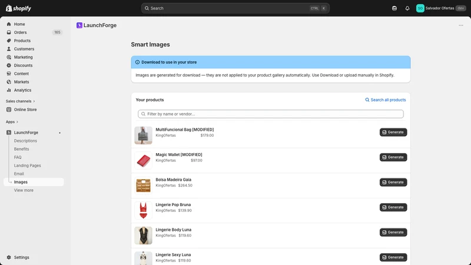The width and height of the screenshot is (471, 265).
Task: Expand the Apps chevron
Action: click(x=17, y=122)
